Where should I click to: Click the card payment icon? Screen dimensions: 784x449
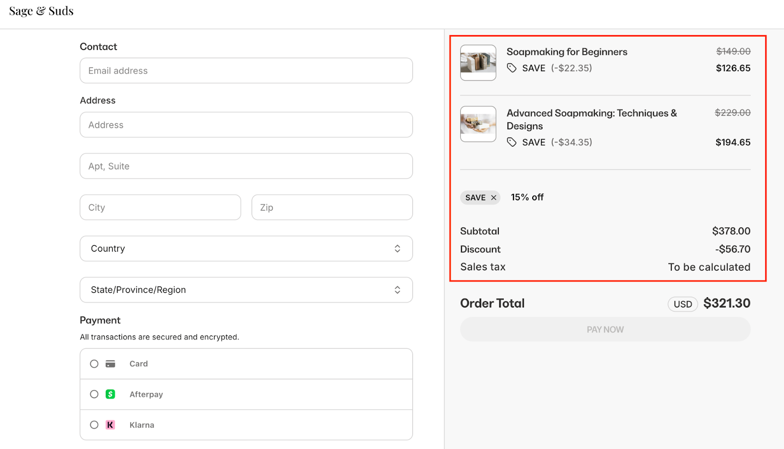(110, 364)
